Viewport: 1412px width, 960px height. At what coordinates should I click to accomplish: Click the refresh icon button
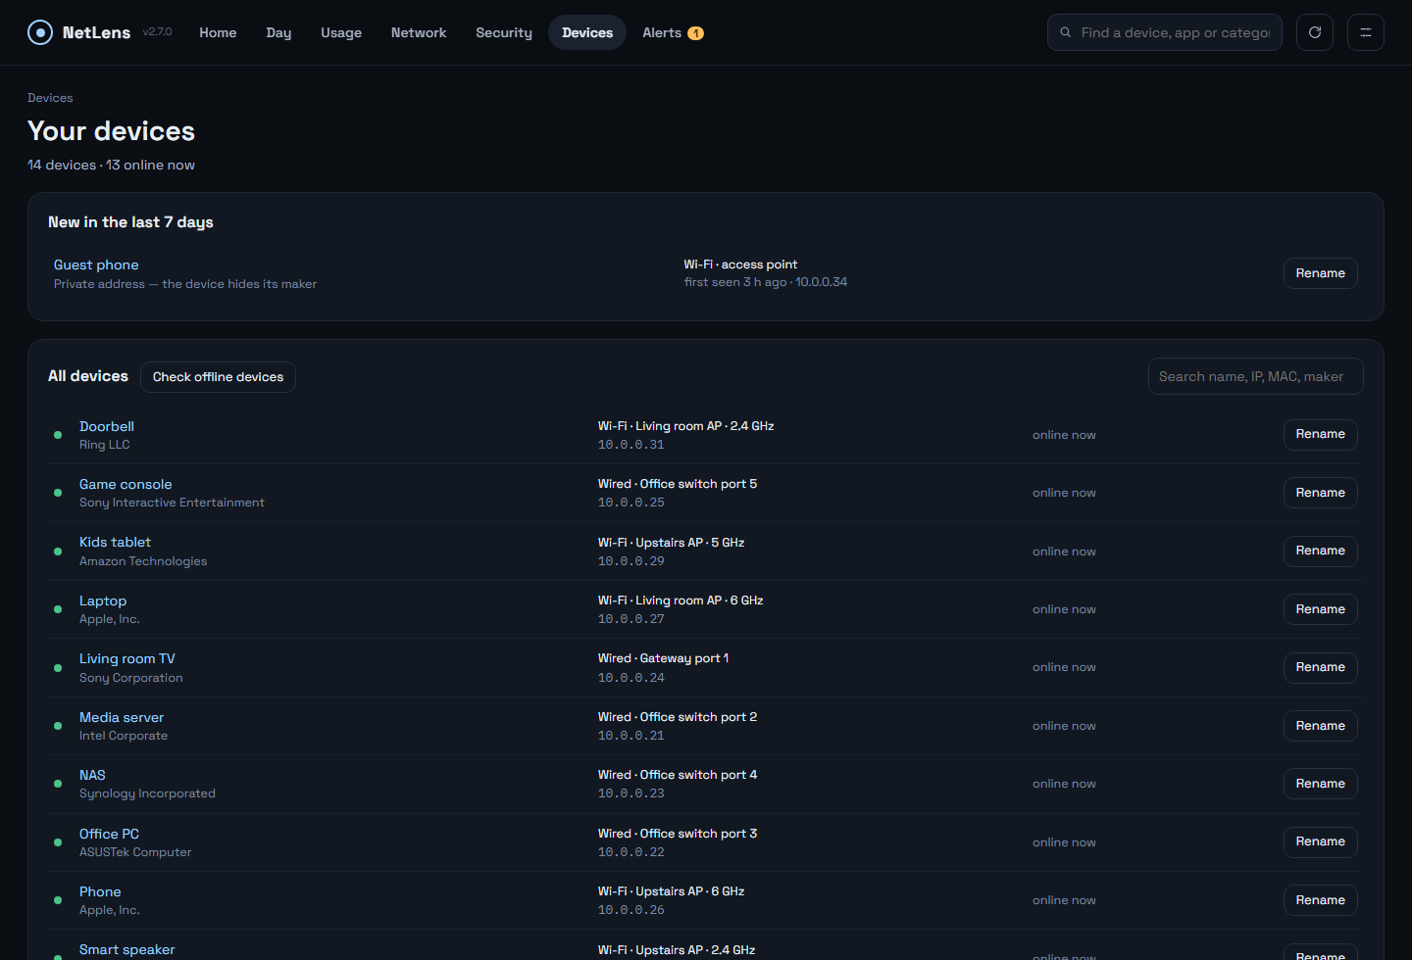1315,32
